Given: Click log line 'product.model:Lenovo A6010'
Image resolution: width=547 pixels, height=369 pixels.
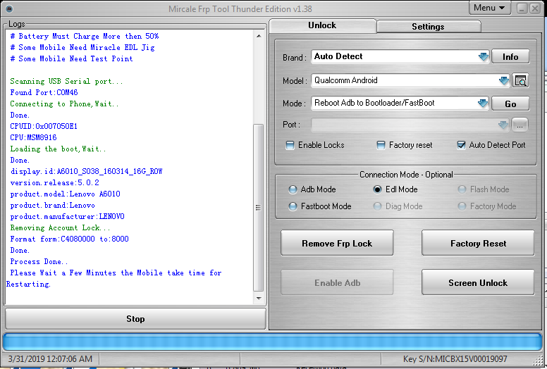Looking at the screenshot, I should tap(66, 194).
